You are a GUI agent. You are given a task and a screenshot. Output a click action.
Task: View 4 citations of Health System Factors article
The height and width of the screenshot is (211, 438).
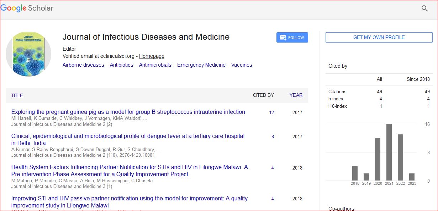pyautogui.click(x=273, y=168)
